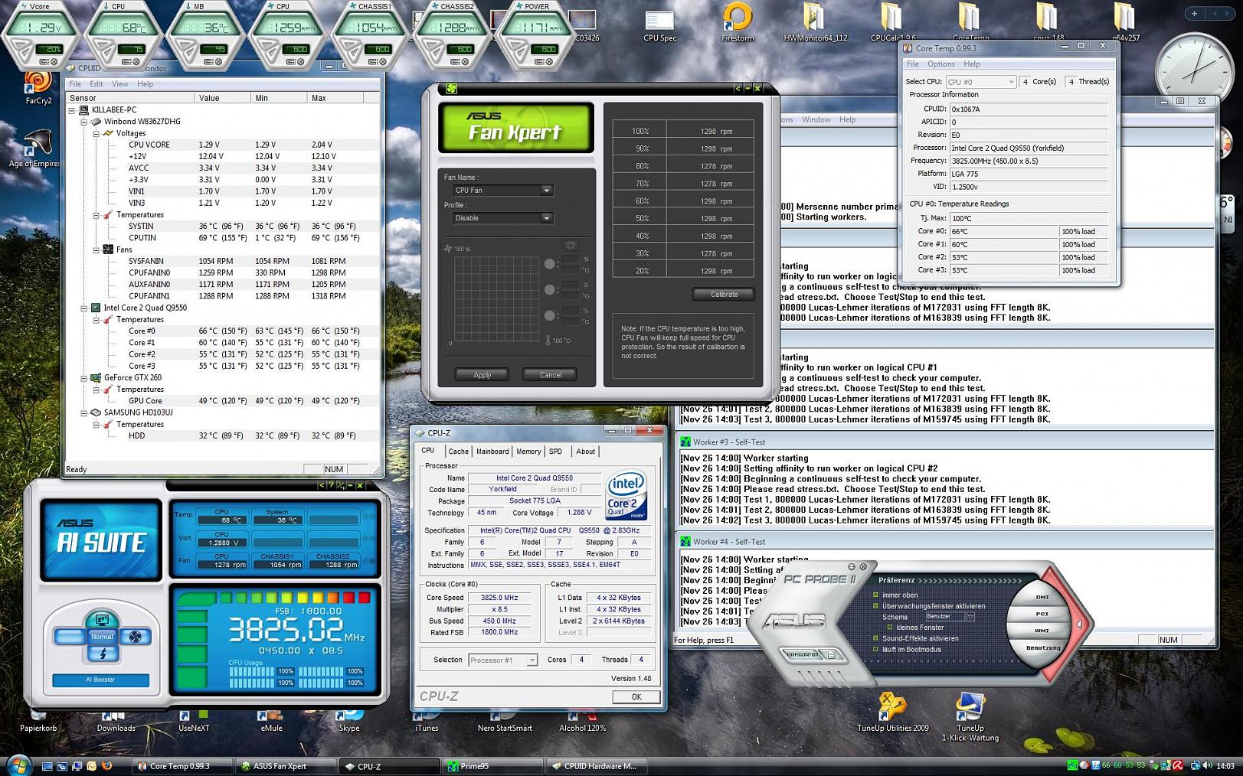1243x776 pixels.
Task: Switch to Prime95 in the taskbar
Action: tap(492, 766)
